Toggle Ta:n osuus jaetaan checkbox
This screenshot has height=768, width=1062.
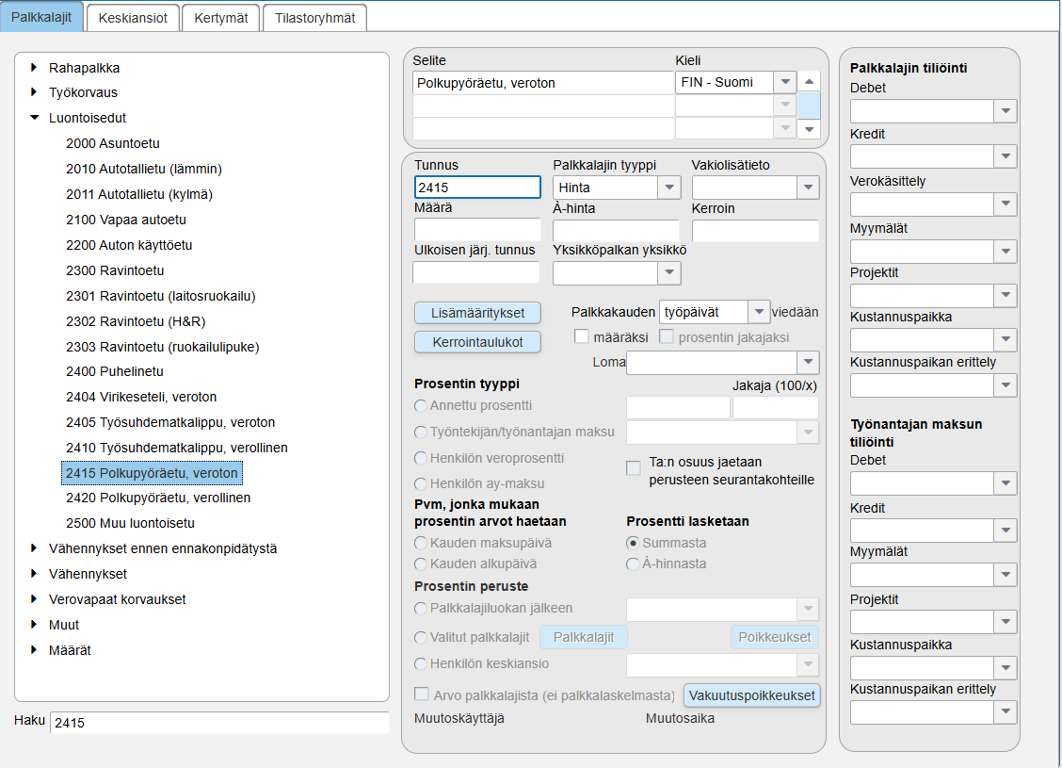pyautogui.click(x=634, y=467)
